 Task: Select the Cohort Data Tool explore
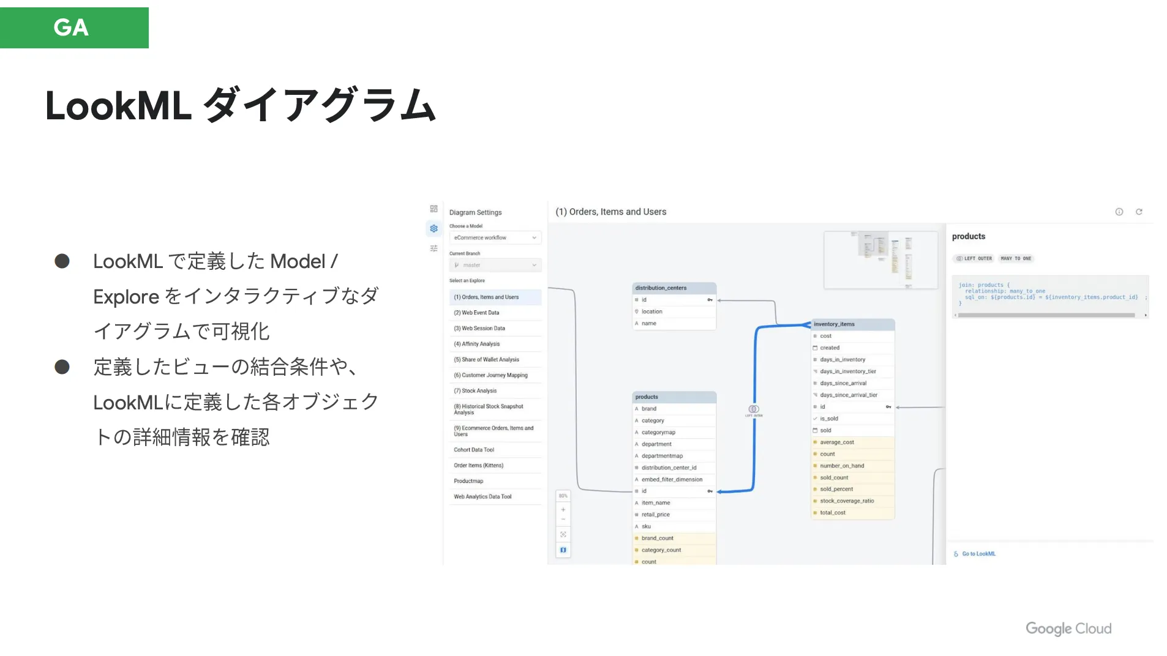pyautogui.click(x=495, y=450)
